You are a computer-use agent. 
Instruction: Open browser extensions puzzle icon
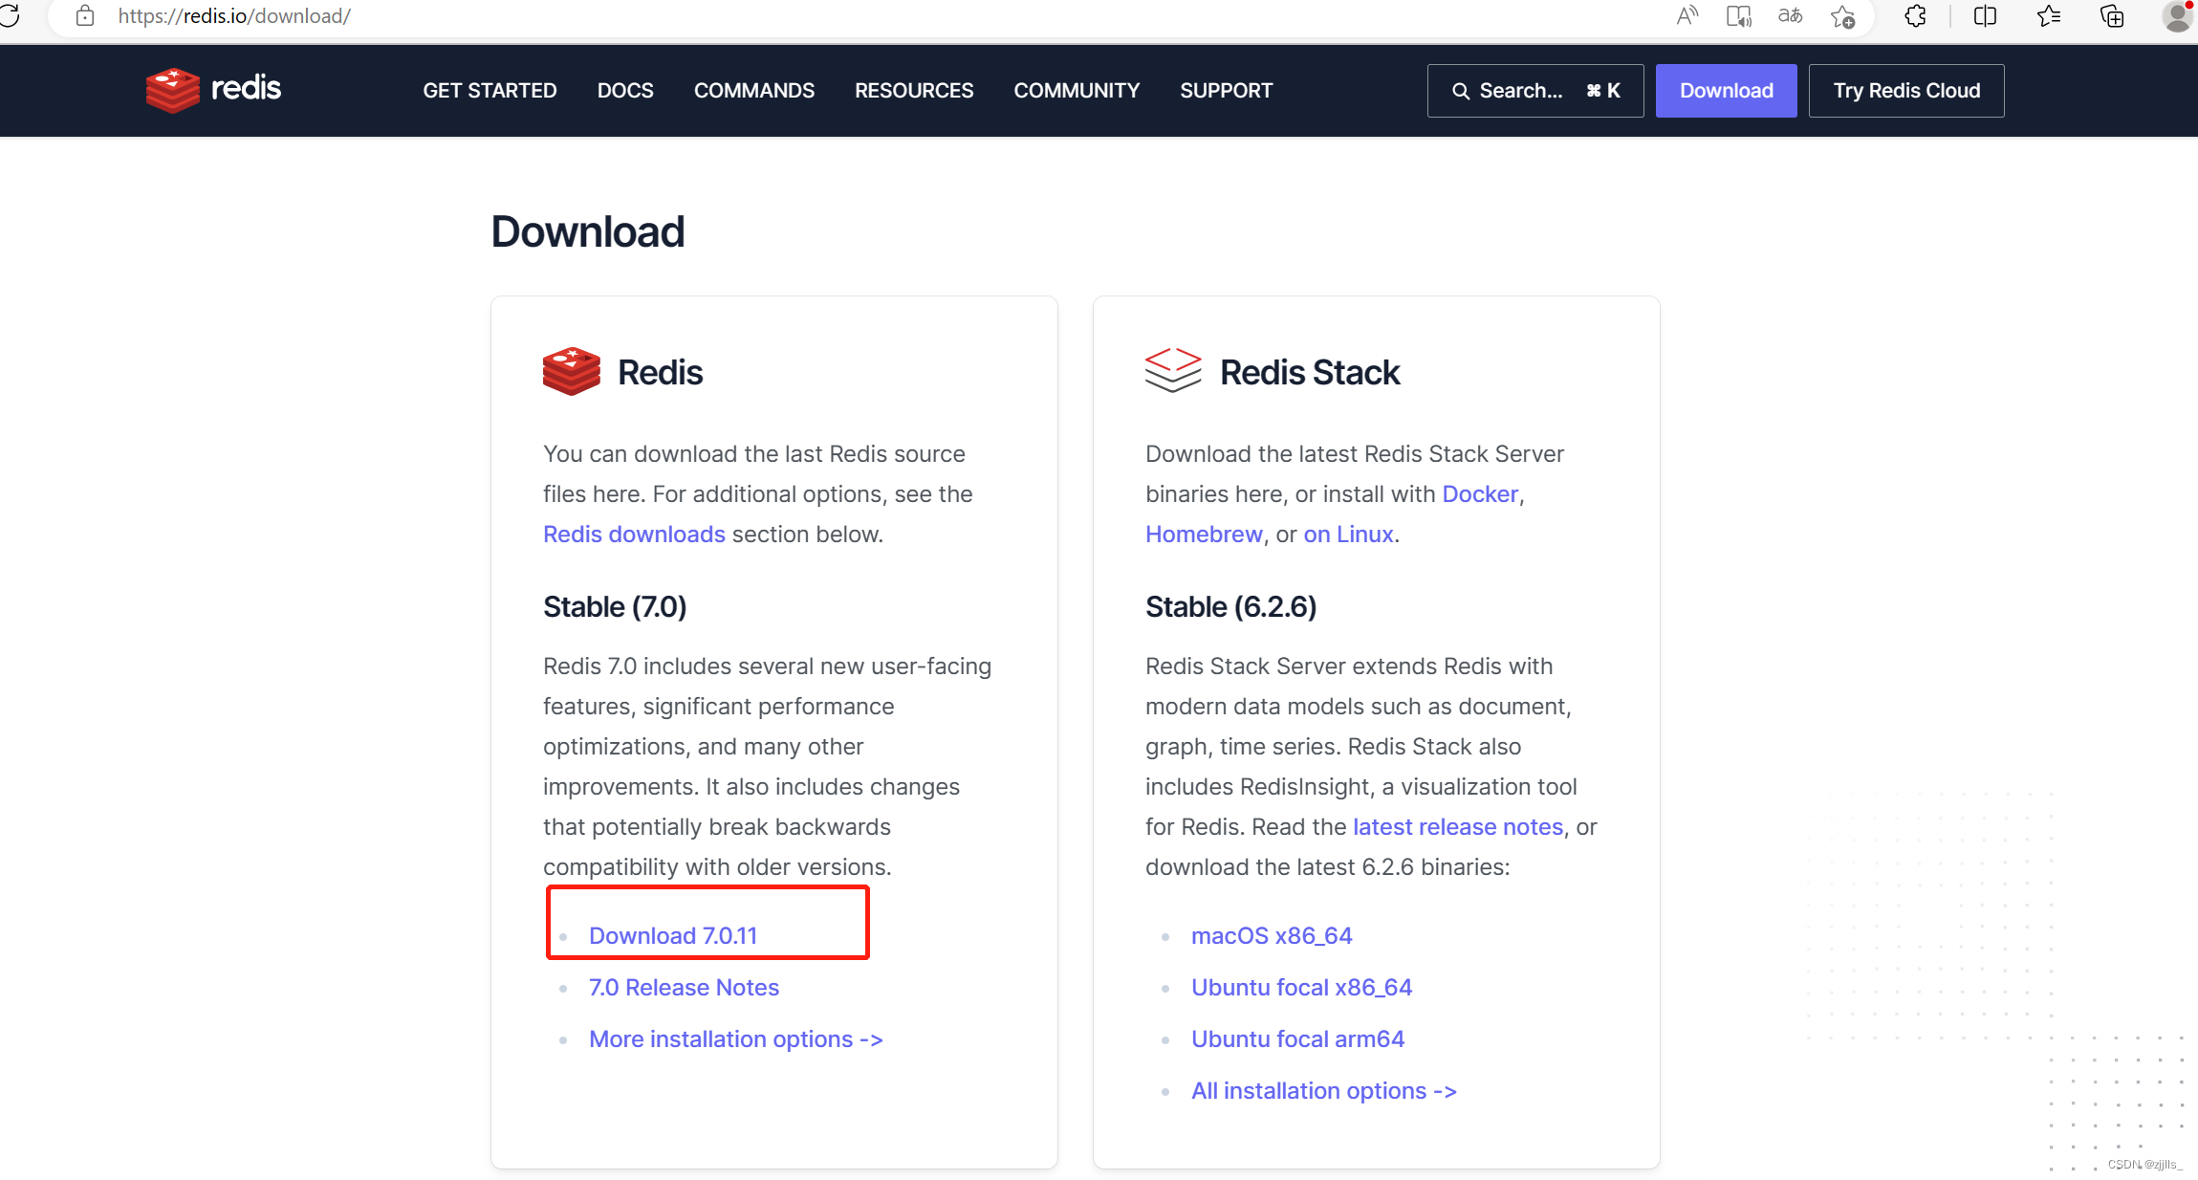click(x=1915, y=16)
